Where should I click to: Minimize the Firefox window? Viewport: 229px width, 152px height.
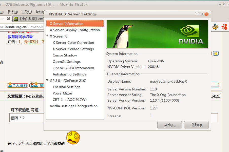click(220, 5)
